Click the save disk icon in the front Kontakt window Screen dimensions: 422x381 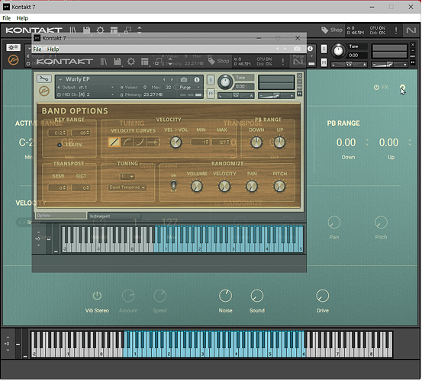point(117,62)
